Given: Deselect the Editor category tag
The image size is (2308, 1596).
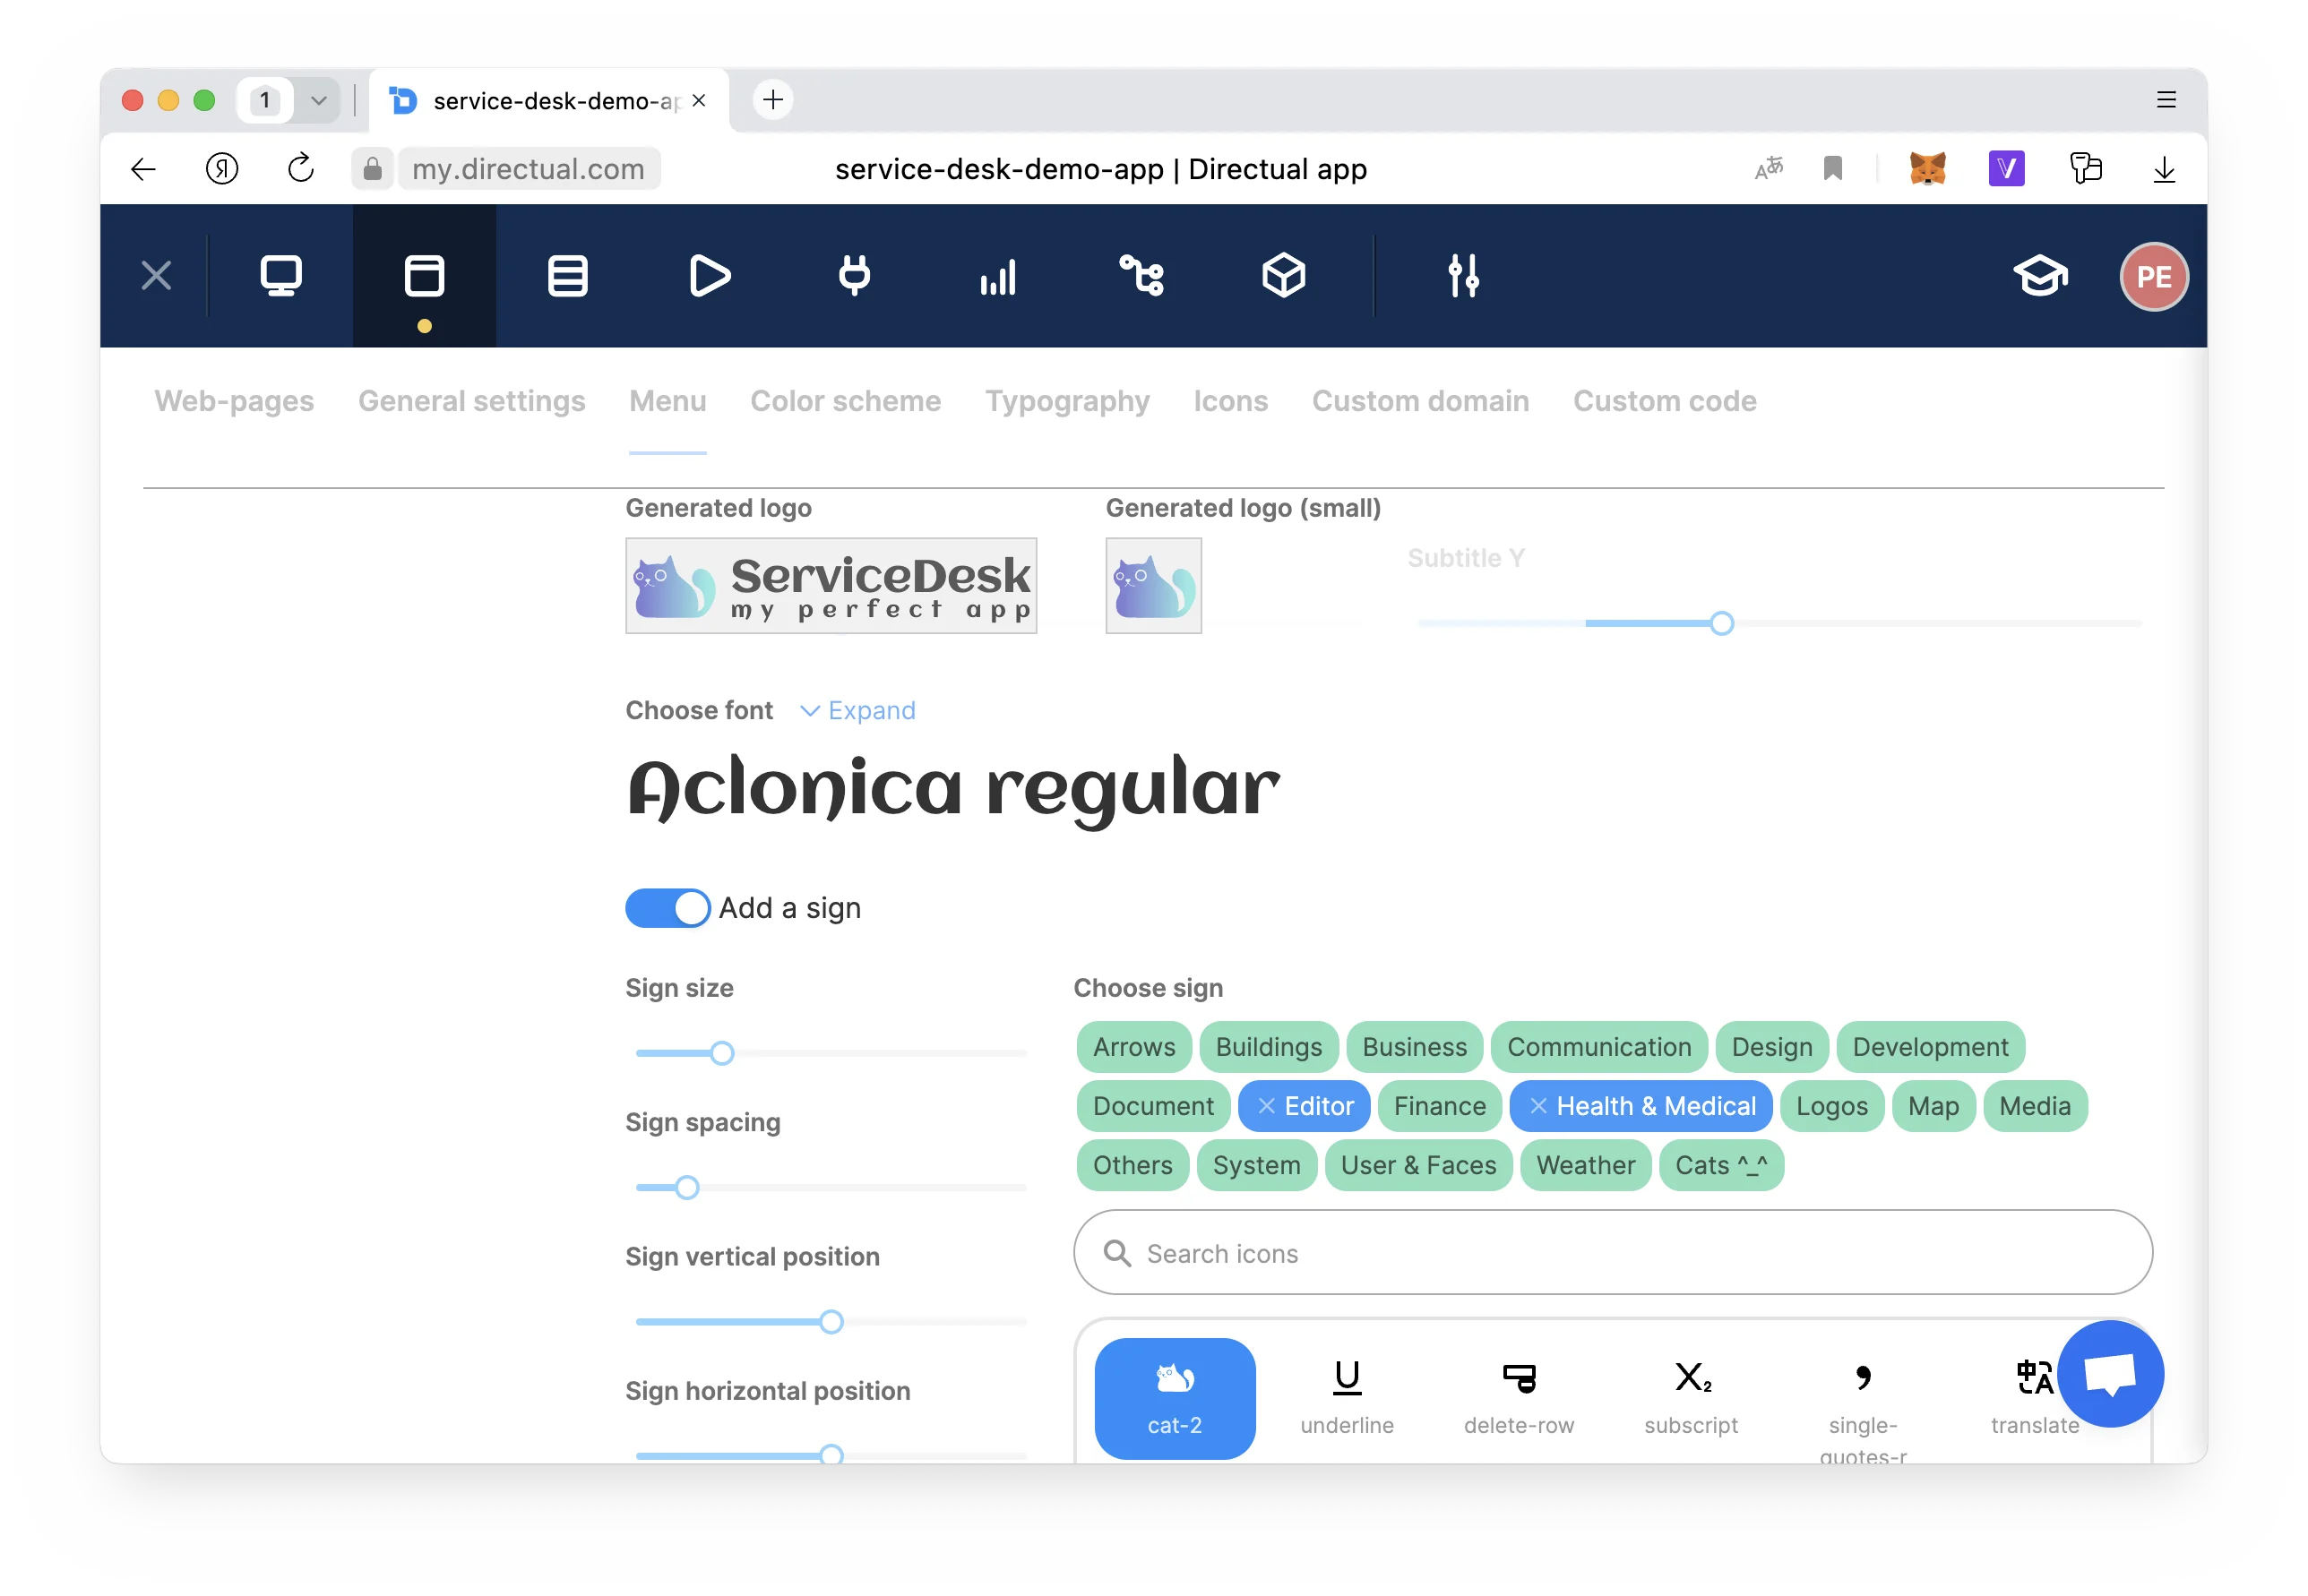Looking at the screenshot, I should click(1266, 1106).
